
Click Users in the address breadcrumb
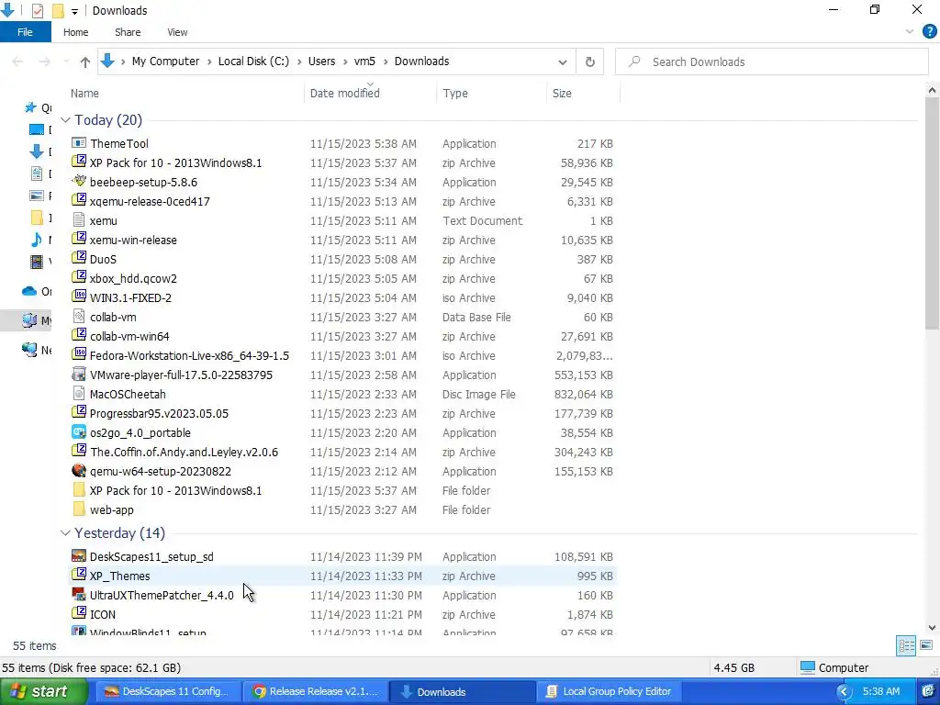pyautogui.click(x=322, y=62)
